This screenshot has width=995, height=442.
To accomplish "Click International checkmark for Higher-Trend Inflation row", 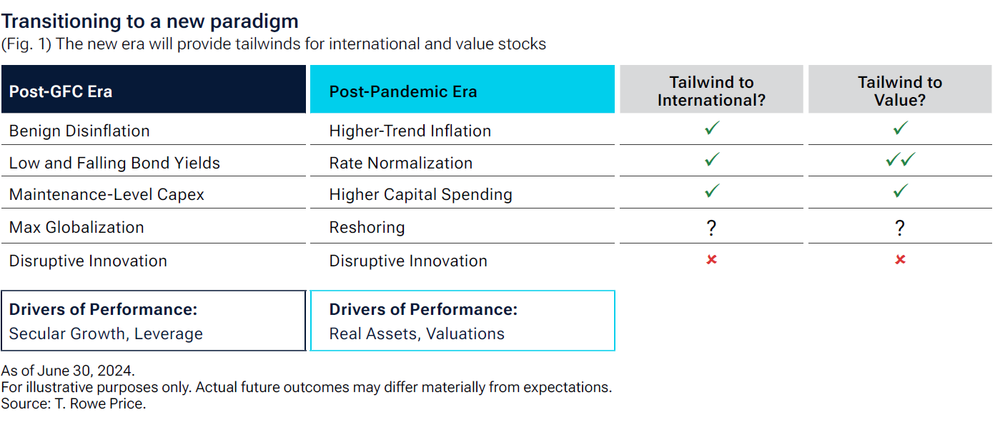I will 711,129.
